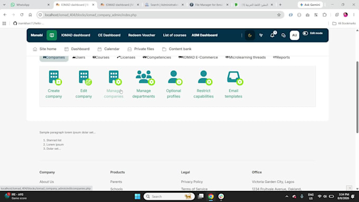Screen dimensions: 359x202
Task: Switch to the File Manager tab
Action: (209, 5)
